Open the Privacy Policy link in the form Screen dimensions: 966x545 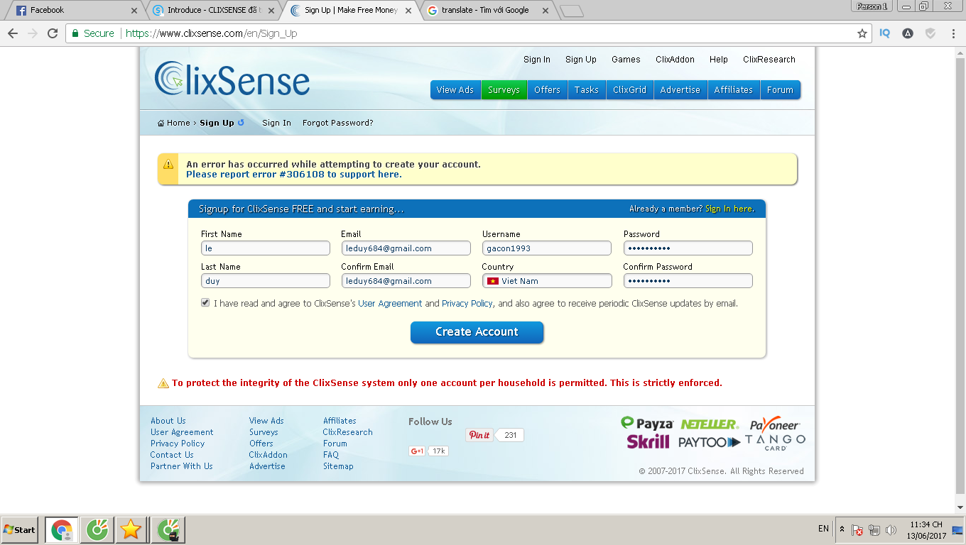(467, 304)
